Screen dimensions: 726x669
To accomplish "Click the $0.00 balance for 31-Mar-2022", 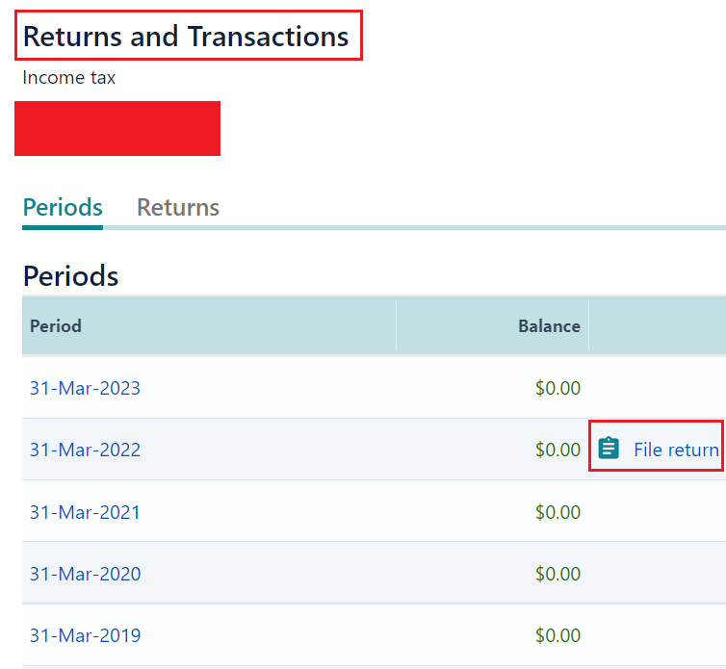I will [x=557, y=450].
